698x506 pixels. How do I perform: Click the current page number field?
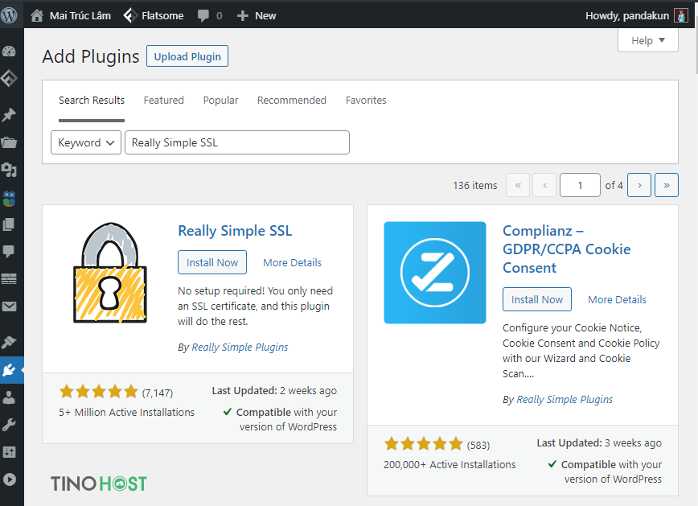(580, 185)
